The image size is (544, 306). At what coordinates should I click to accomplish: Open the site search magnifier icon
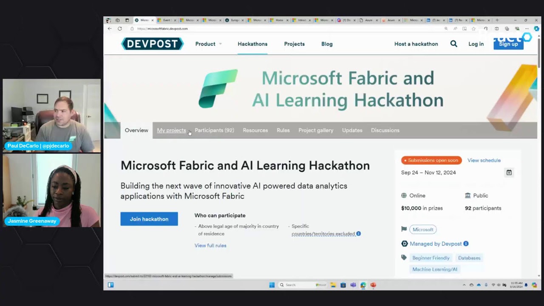coord(453,44)
